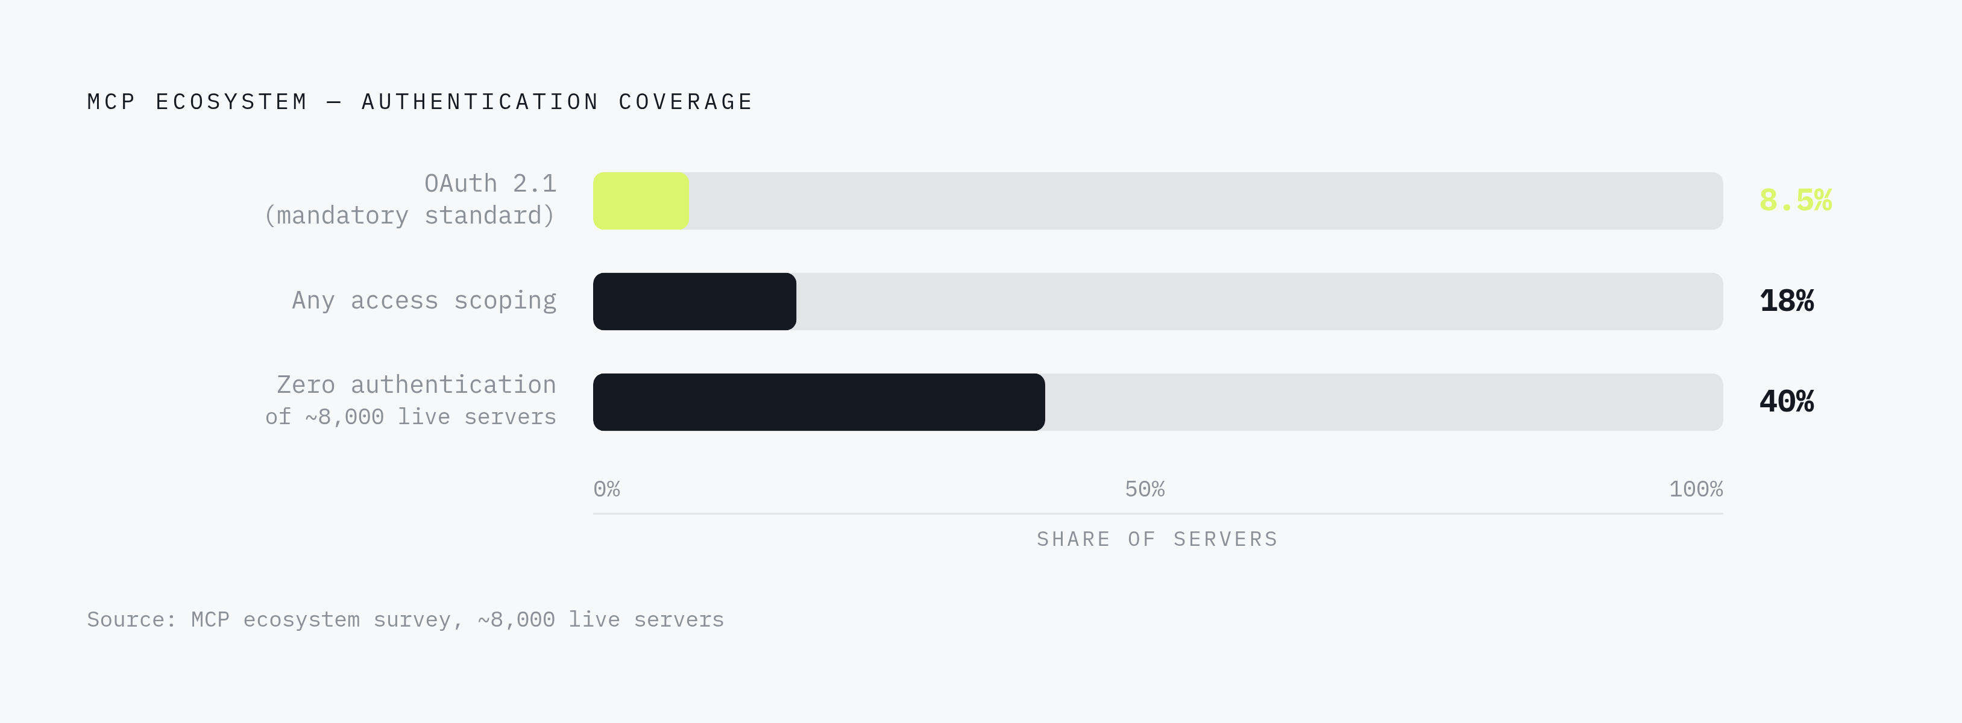Screen dimensions: 1962x723
Task: Select the lime green OAuth 2.1 bar
Action: pos(641,201)
